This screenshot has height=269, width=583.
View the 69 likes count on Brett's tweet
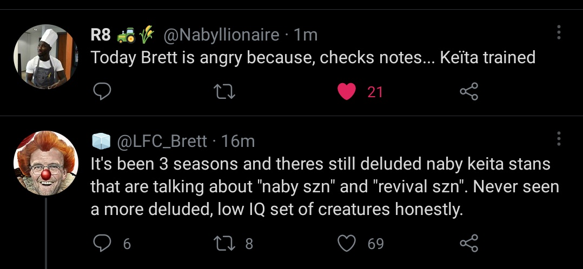click(375, 244)
